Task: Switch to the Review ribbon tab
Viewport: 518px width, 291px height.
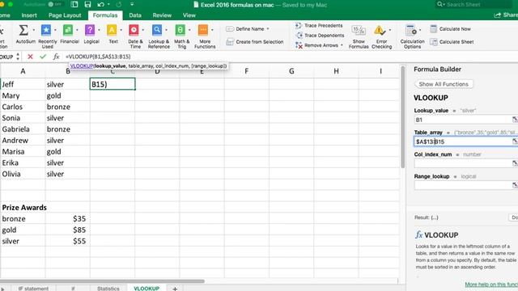Action: coord(162,15)
